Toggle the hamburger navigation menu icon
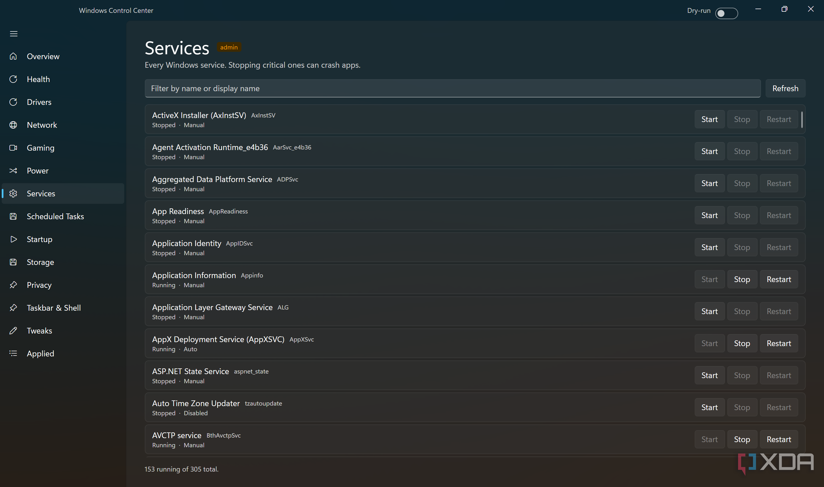The height and width of the screenshot is (487, 824). [x=13, y=34]
